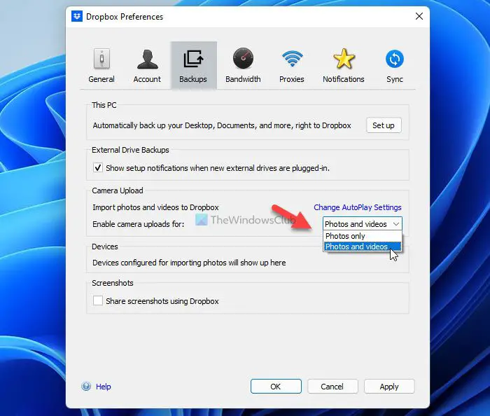Open Change AutoPlay Settings link
The image size is (490, 416).
[x=358, y=207]
